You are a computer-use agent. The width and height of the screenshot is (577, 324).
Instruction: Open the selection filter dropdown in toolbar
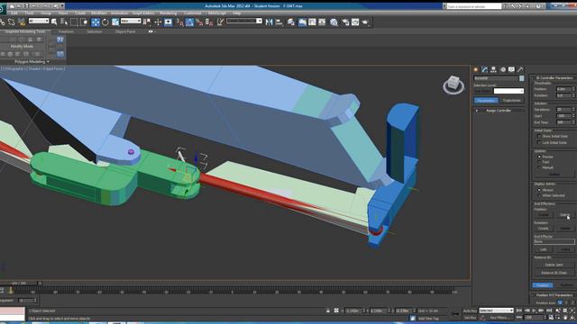click(x=39, y=21)
